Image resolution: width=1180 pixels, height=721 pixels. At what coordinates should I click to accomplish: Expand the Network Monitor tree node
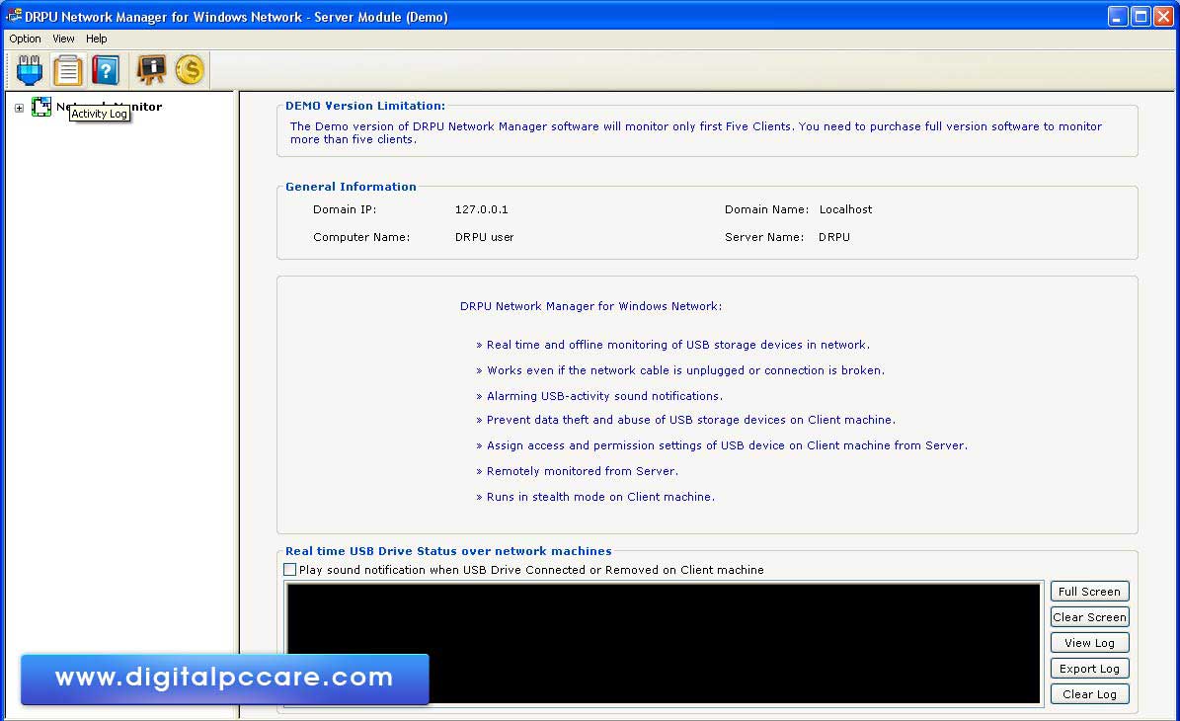pos(18,107)
